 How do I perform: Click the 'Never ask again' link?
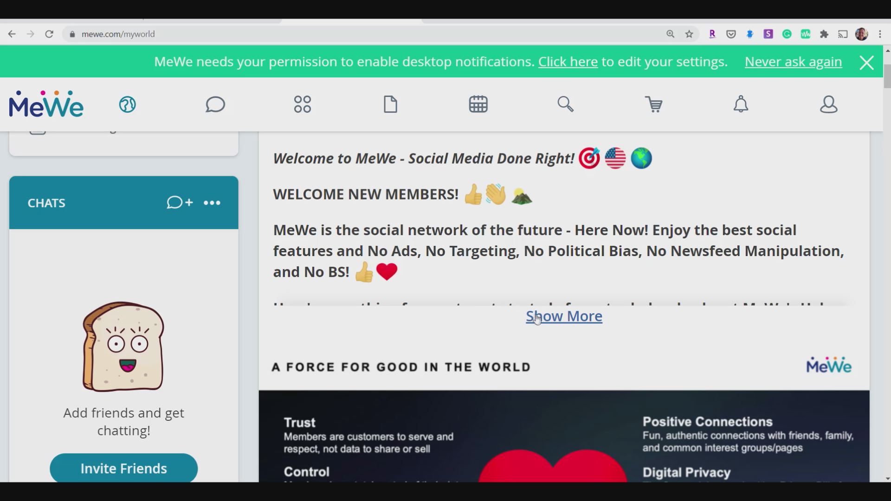click(x=793, y=62)
